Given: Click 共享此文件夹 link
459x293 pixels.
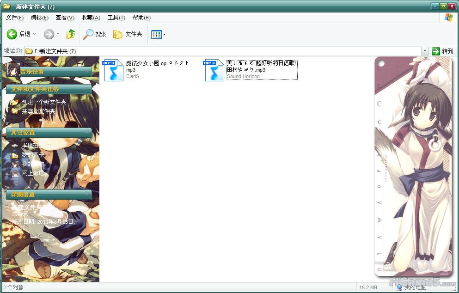Looking at the screenshot, I should 38,111.
